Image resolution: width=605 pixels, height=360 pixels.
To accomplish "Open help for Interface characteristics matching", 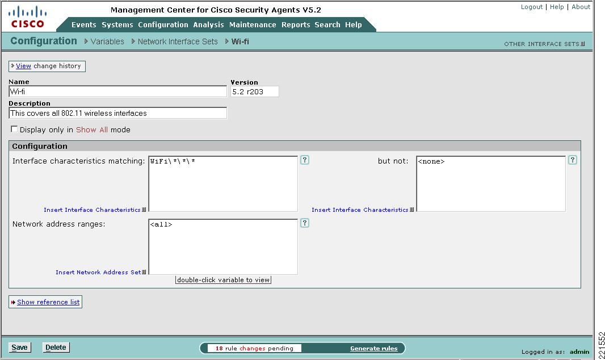I will coord(304,160).
